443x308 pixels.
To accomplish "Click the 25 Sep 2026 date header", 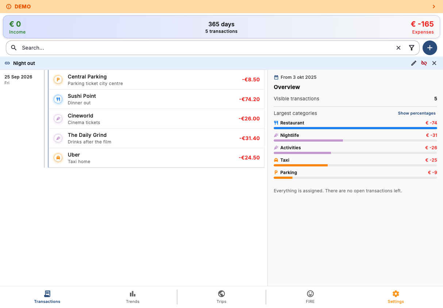I will tap(18, 77).
